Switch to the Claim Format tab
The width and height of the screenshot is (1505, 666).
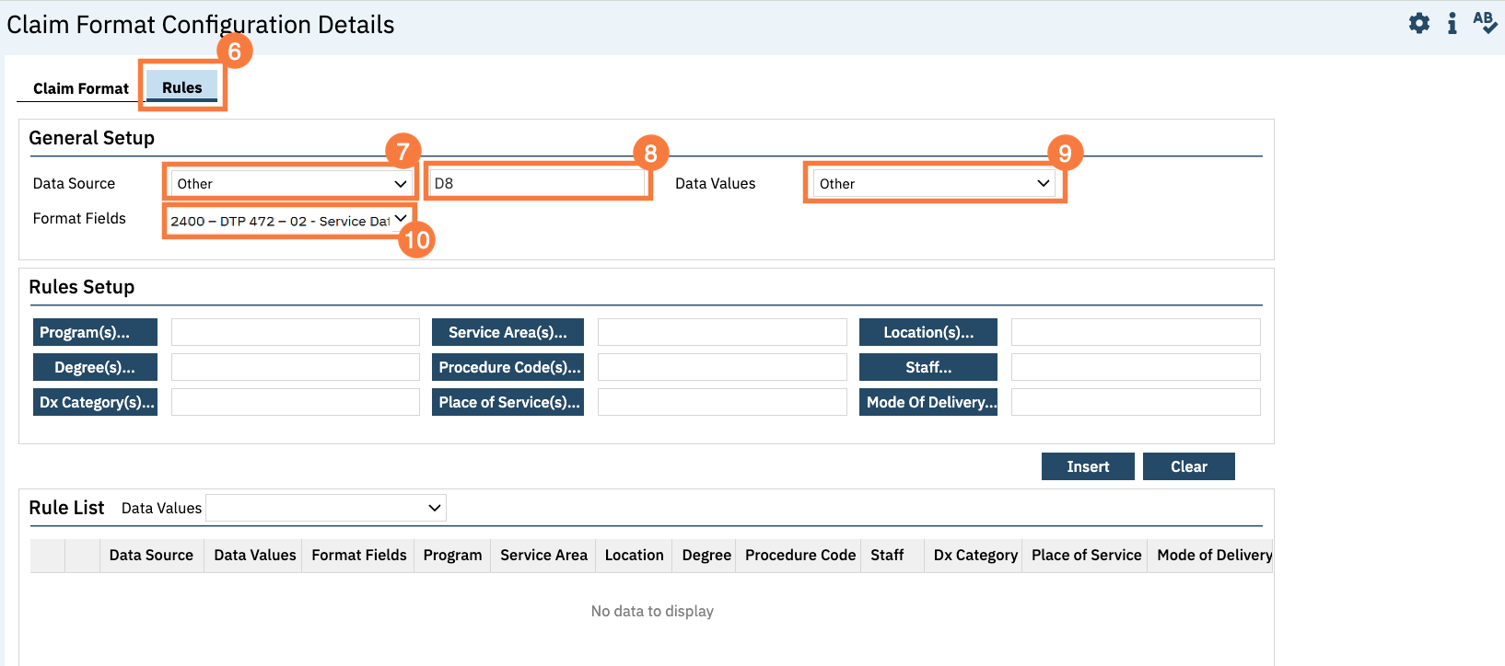click(81, 88)
